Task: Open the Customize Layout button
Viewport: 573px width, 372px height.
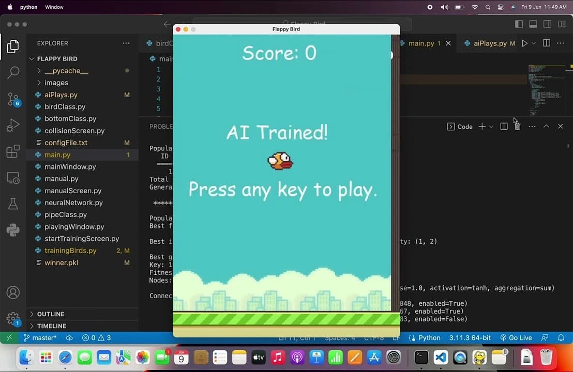Action: pyautogui.click(x=562, y=24)
